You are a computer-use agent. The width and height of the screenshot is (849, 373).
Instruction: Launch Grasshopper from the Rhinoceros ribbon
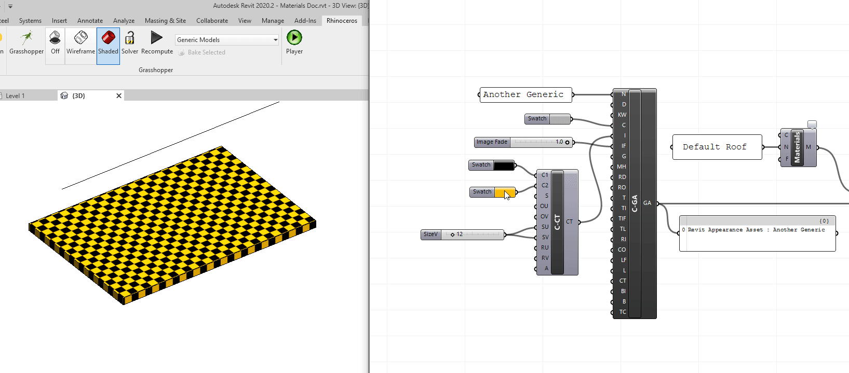26,42
